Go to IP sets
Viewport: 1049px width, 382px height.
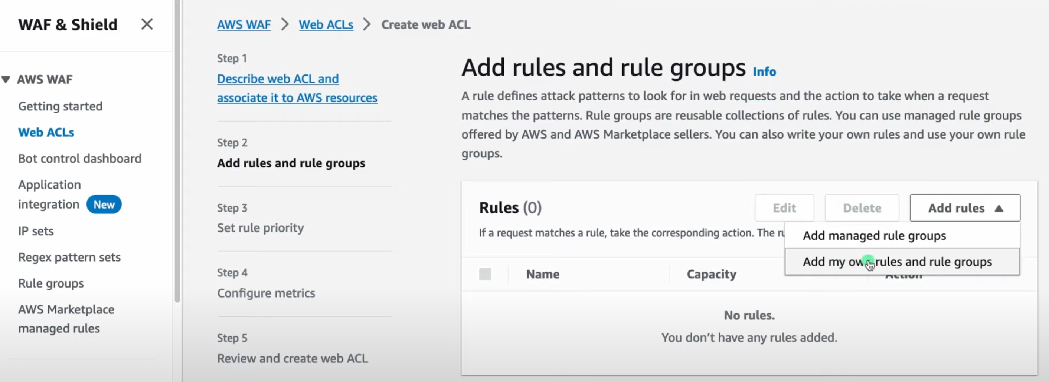click(36, 231)
